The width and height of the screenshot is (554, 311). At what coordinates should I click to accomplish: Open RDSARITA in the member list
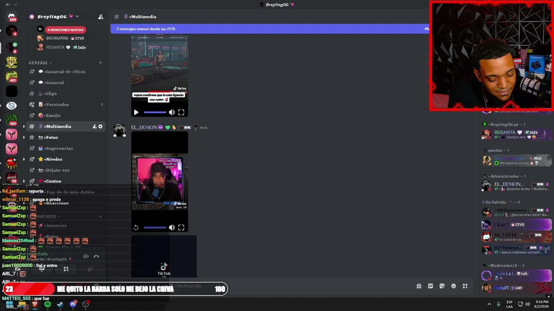(516, 135)
